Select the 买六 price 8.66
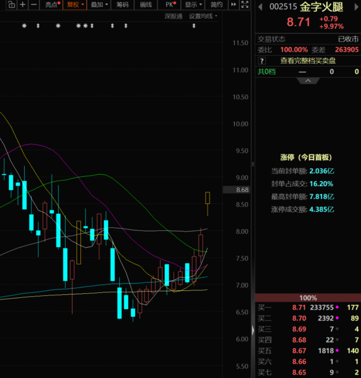361x378 pixels. [299, 362]
